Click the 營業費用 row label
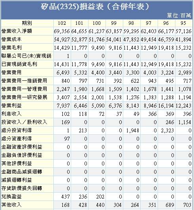Image resolution: width=194 pixels, height=210 pixels. point(11,72)
